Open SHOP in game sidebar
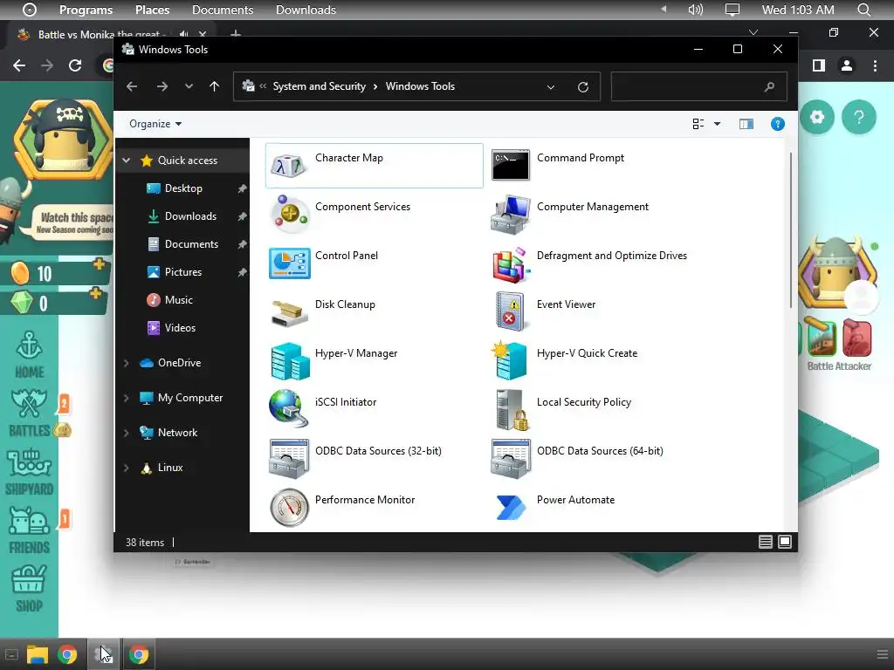 (29, 589)
